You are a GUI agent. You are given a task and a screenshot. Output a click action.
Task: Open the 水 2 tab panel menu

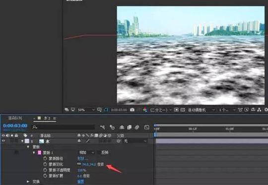55,118
